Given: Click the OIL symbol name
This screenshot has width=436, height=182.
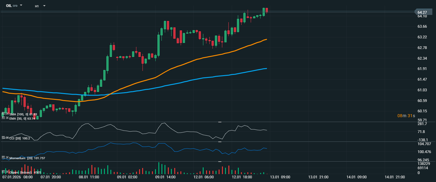Looking at the screenshot, I should (9, 6).
